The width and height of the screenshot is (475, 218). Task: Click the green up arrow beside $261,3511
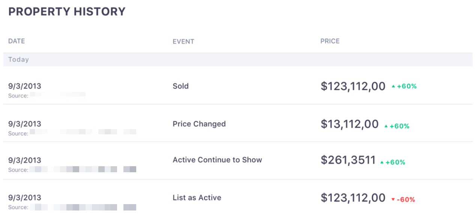382,162
